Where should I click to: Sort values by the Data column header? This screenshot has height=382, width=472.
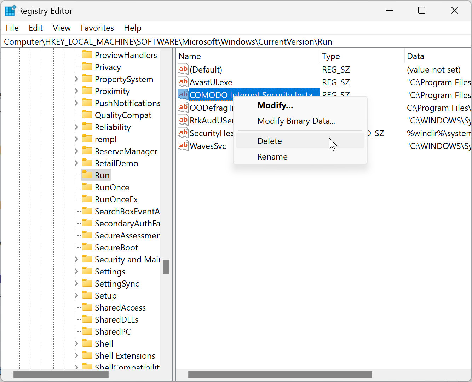click(438, 56)
